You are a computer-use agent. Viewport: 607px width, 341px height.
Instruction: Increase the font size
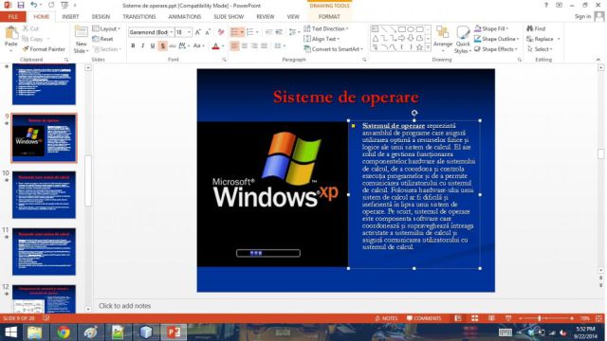[198, 32]
